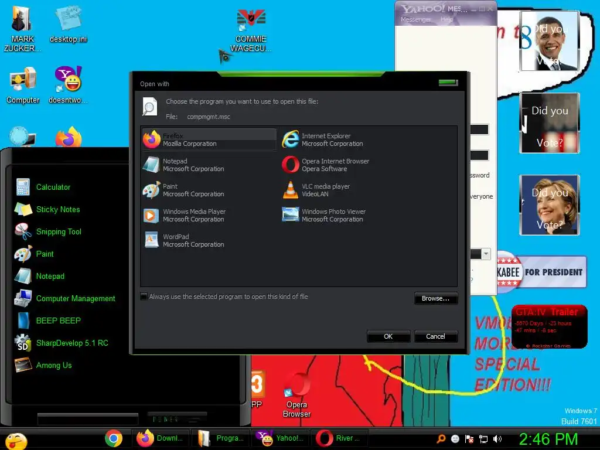Confirm with the OK button

click(388, 336)
